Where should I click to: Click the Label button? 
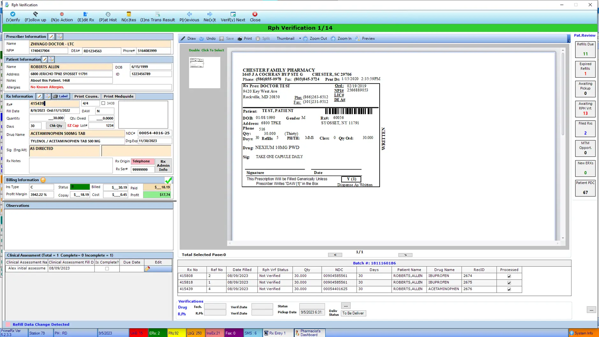click(61, 96)
